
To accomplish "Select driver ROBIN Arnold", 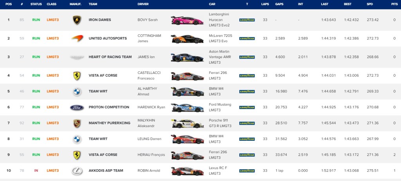I will pos(149,170).
